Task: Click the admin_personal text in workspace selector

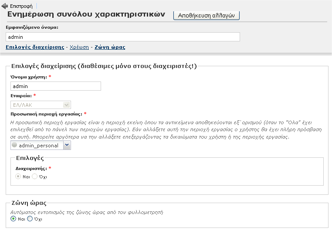Action: (38, 146)
